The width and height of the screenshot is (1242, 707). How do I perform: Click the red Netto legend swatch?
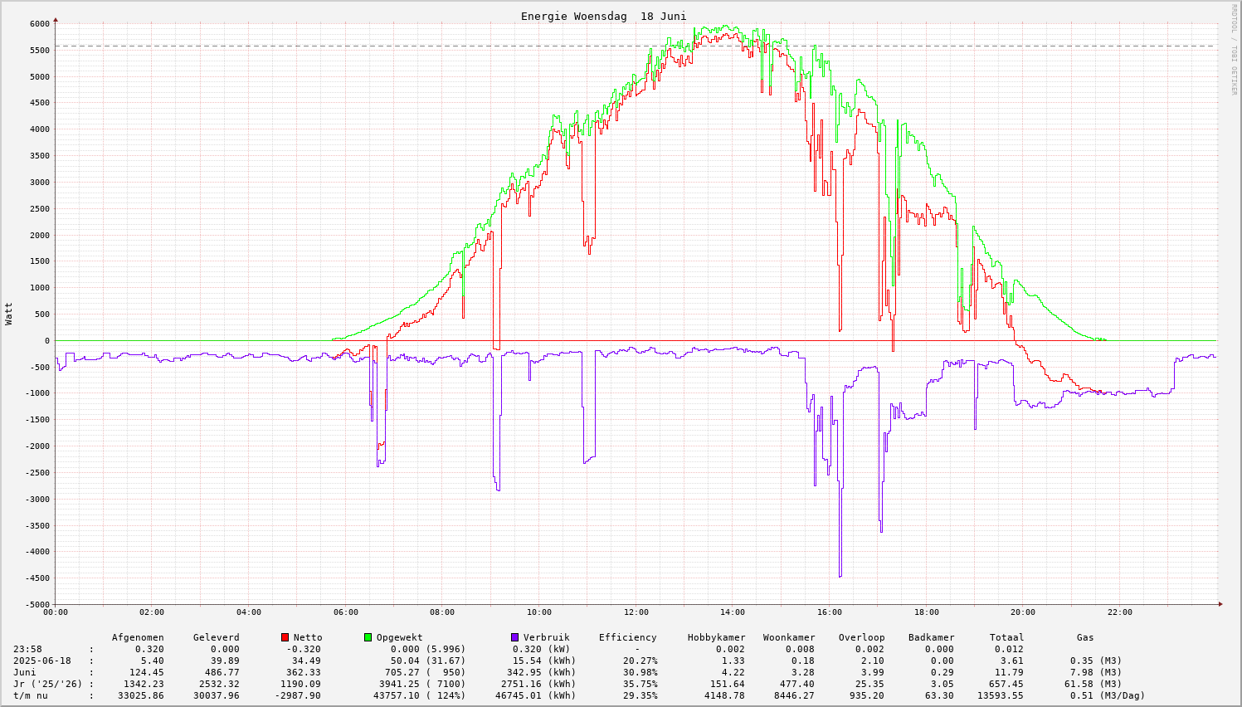pyautogui.click(x=285, y=637)
